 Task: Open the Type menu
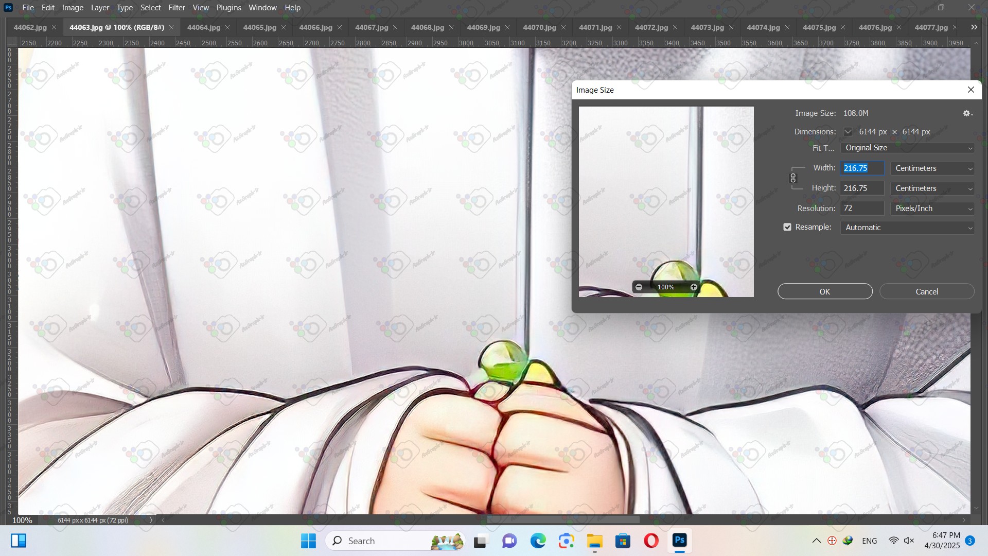pos(125,8)
